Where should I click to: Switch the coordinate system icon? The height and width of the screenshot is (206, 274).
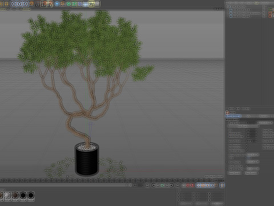pos(31,3)
